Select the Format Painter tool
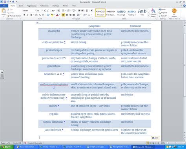The width and height of the screenshot is (186, 149). click(x=14, y=16)
